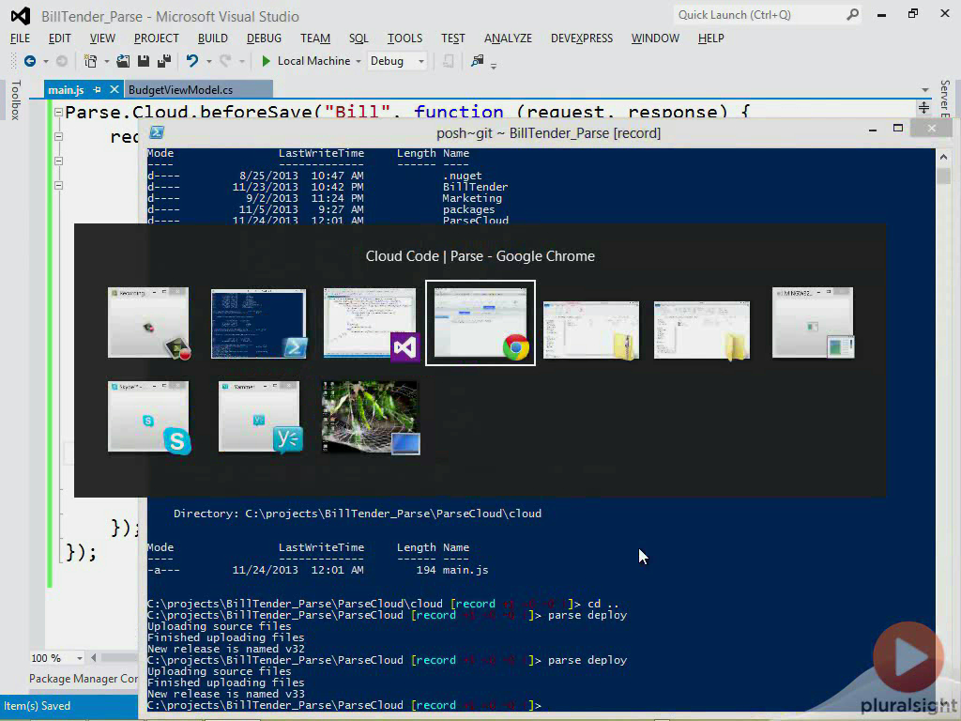This screenshot has width=961, height=721.
Task: Select the first File Explorer thumbnail in switcher
Action: coord(591,330)
